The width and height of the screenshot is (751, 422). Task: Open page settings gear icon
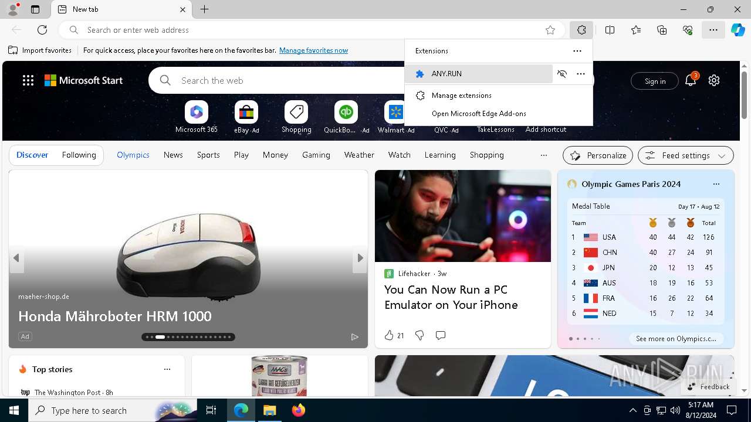point(714,80)
